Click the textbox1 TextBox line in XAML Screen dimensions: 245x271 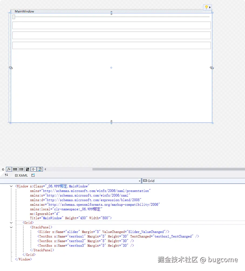118,236
